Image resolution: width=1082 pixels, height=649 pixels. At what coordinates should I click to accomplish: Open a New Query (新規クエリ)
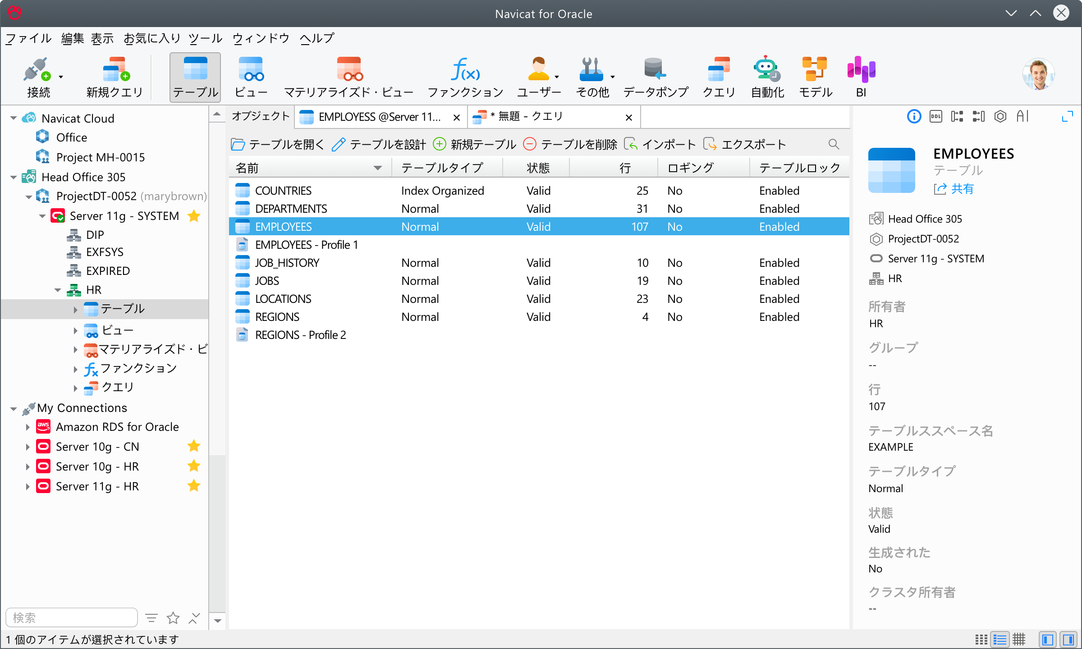pos(115,78)
